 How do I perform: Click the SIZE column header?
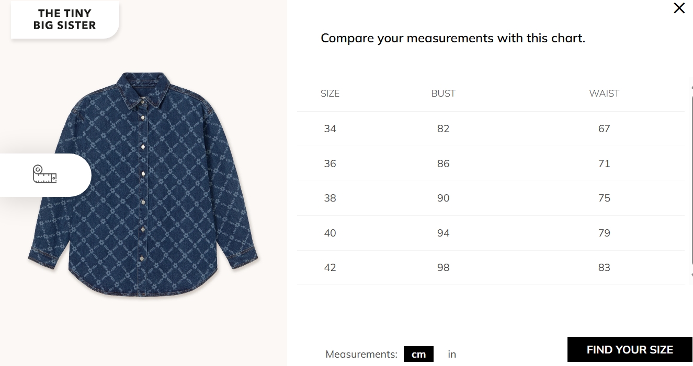(330, 93)
